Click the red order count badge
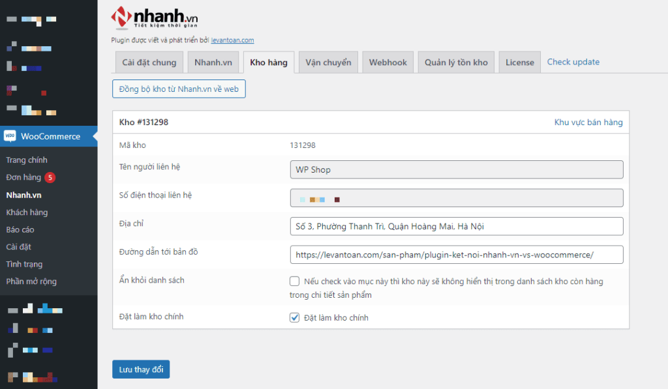This screenshot has width=668, height=389. (x=50, y=177)
